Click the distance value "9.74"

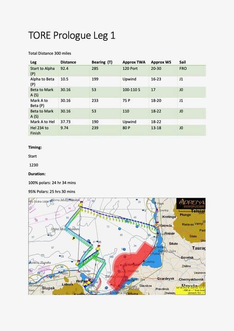[x=64, y=128]
